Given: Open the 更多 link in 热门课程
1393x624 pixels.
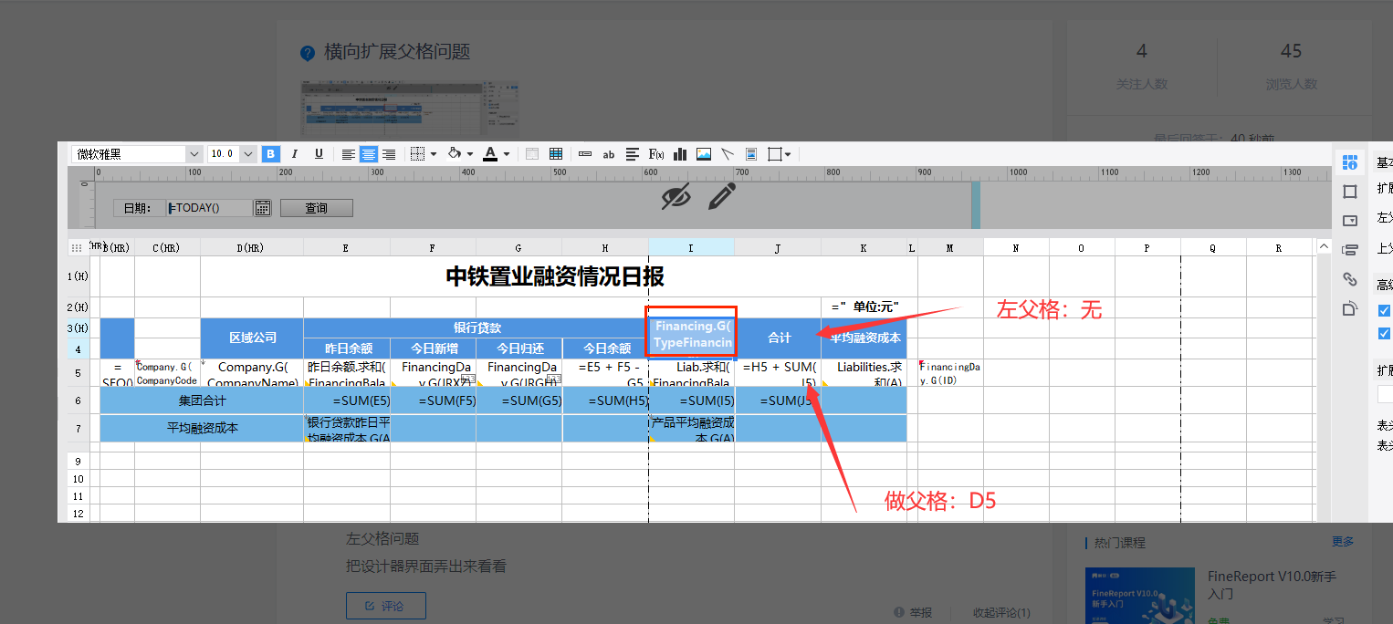Looking at the screenshot, I should tap(1343, 541).
